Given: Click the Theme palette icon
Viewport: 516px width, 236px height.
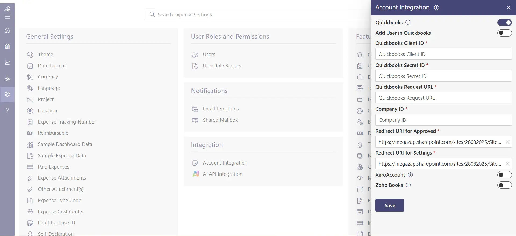Looking at the screenshot, I should (x=30, y=55).
